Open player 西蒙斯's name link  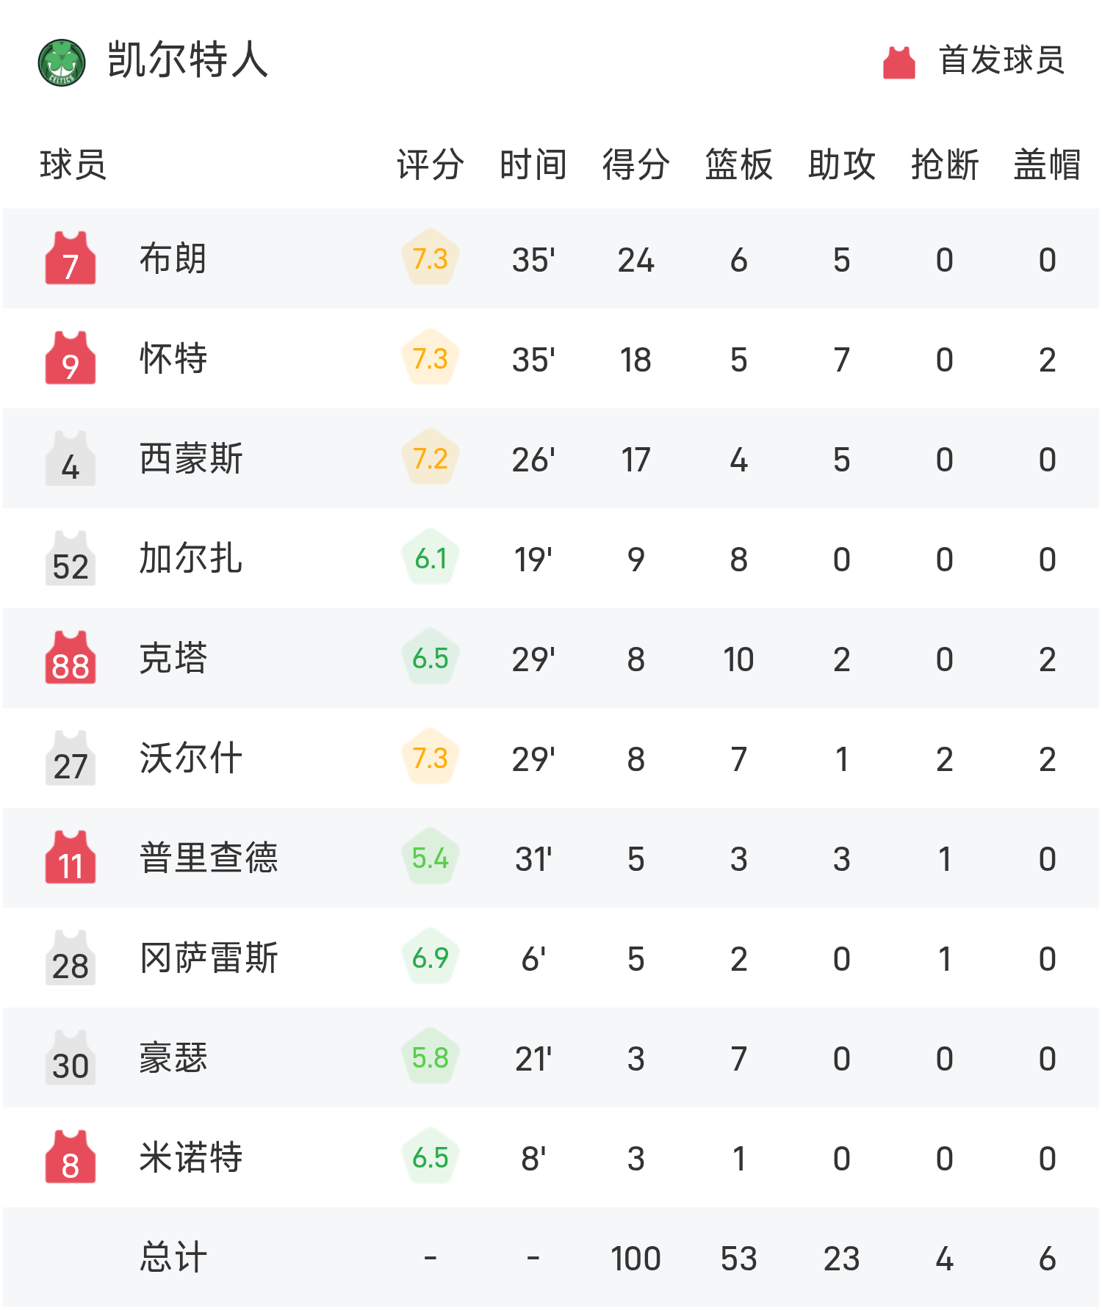point(191,459)
